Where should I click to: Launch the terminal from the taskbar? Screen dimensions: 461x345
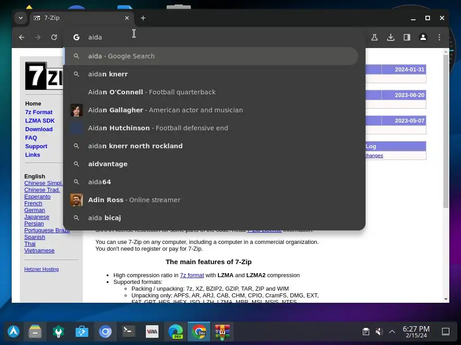pyautogui.click(x=129, y=332)
